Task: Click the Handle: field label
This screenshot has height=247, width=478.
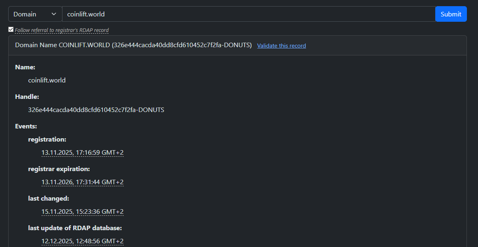Action: click(x=27, y=97)
